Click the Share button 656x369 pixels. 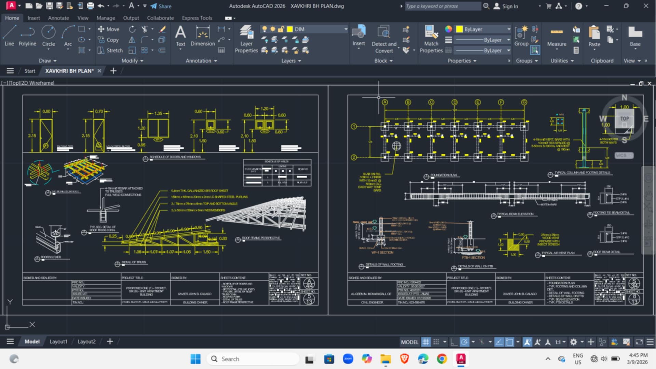tap(161, 6)
